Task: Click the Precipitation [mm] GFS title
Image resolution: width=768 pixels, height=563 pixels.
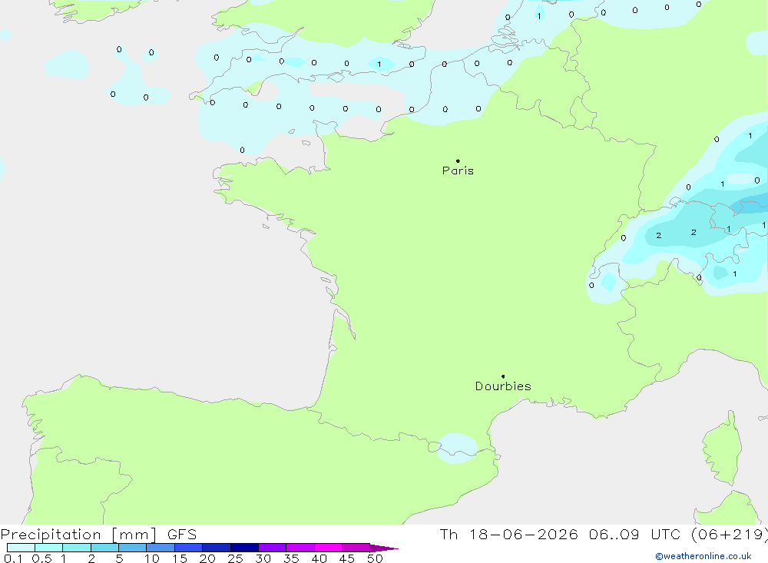Action: pyautogui.click(x=98, y=535)
